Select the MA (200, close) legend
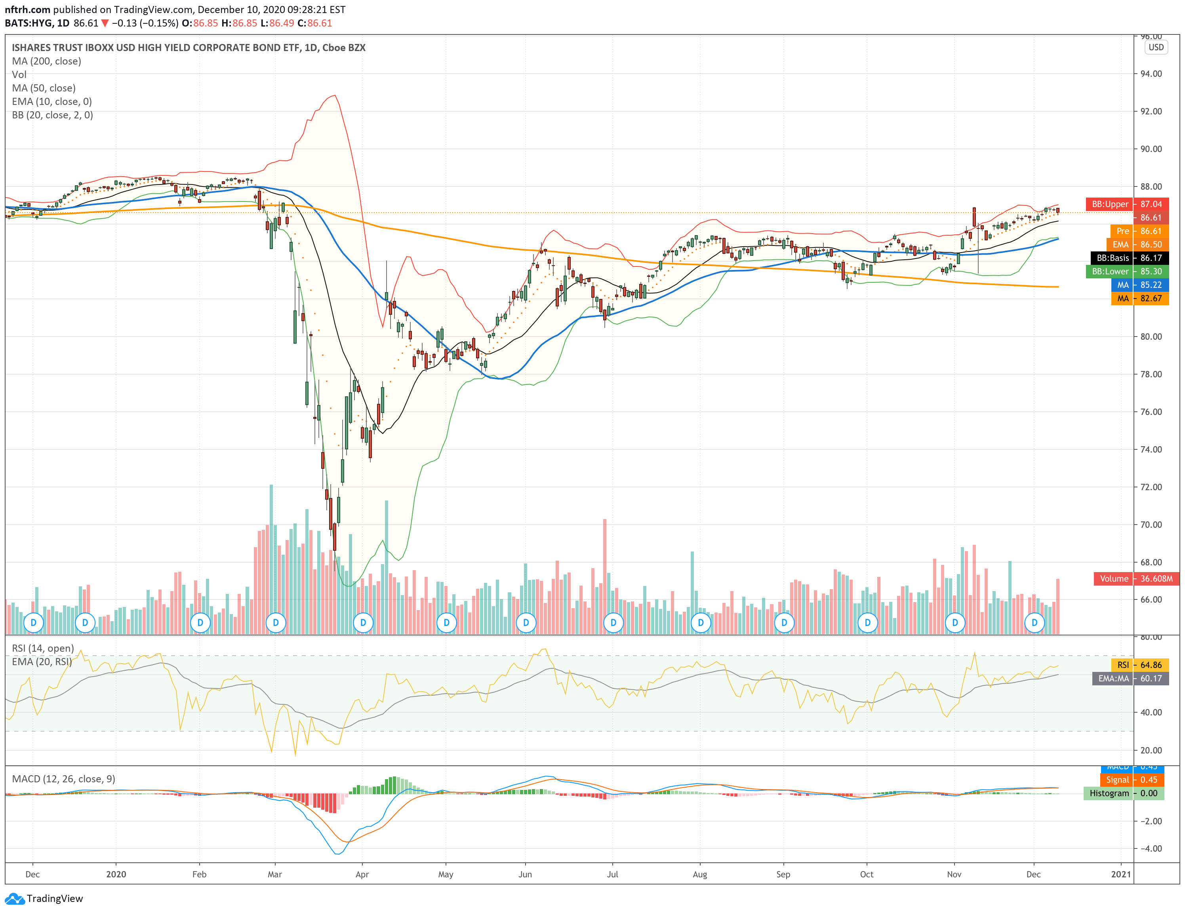1185x913 pixels. pos(47,61)
